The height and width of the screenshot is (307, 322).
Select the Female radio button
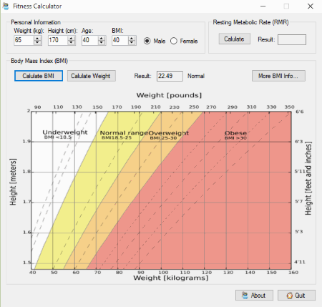coord(174,41)
